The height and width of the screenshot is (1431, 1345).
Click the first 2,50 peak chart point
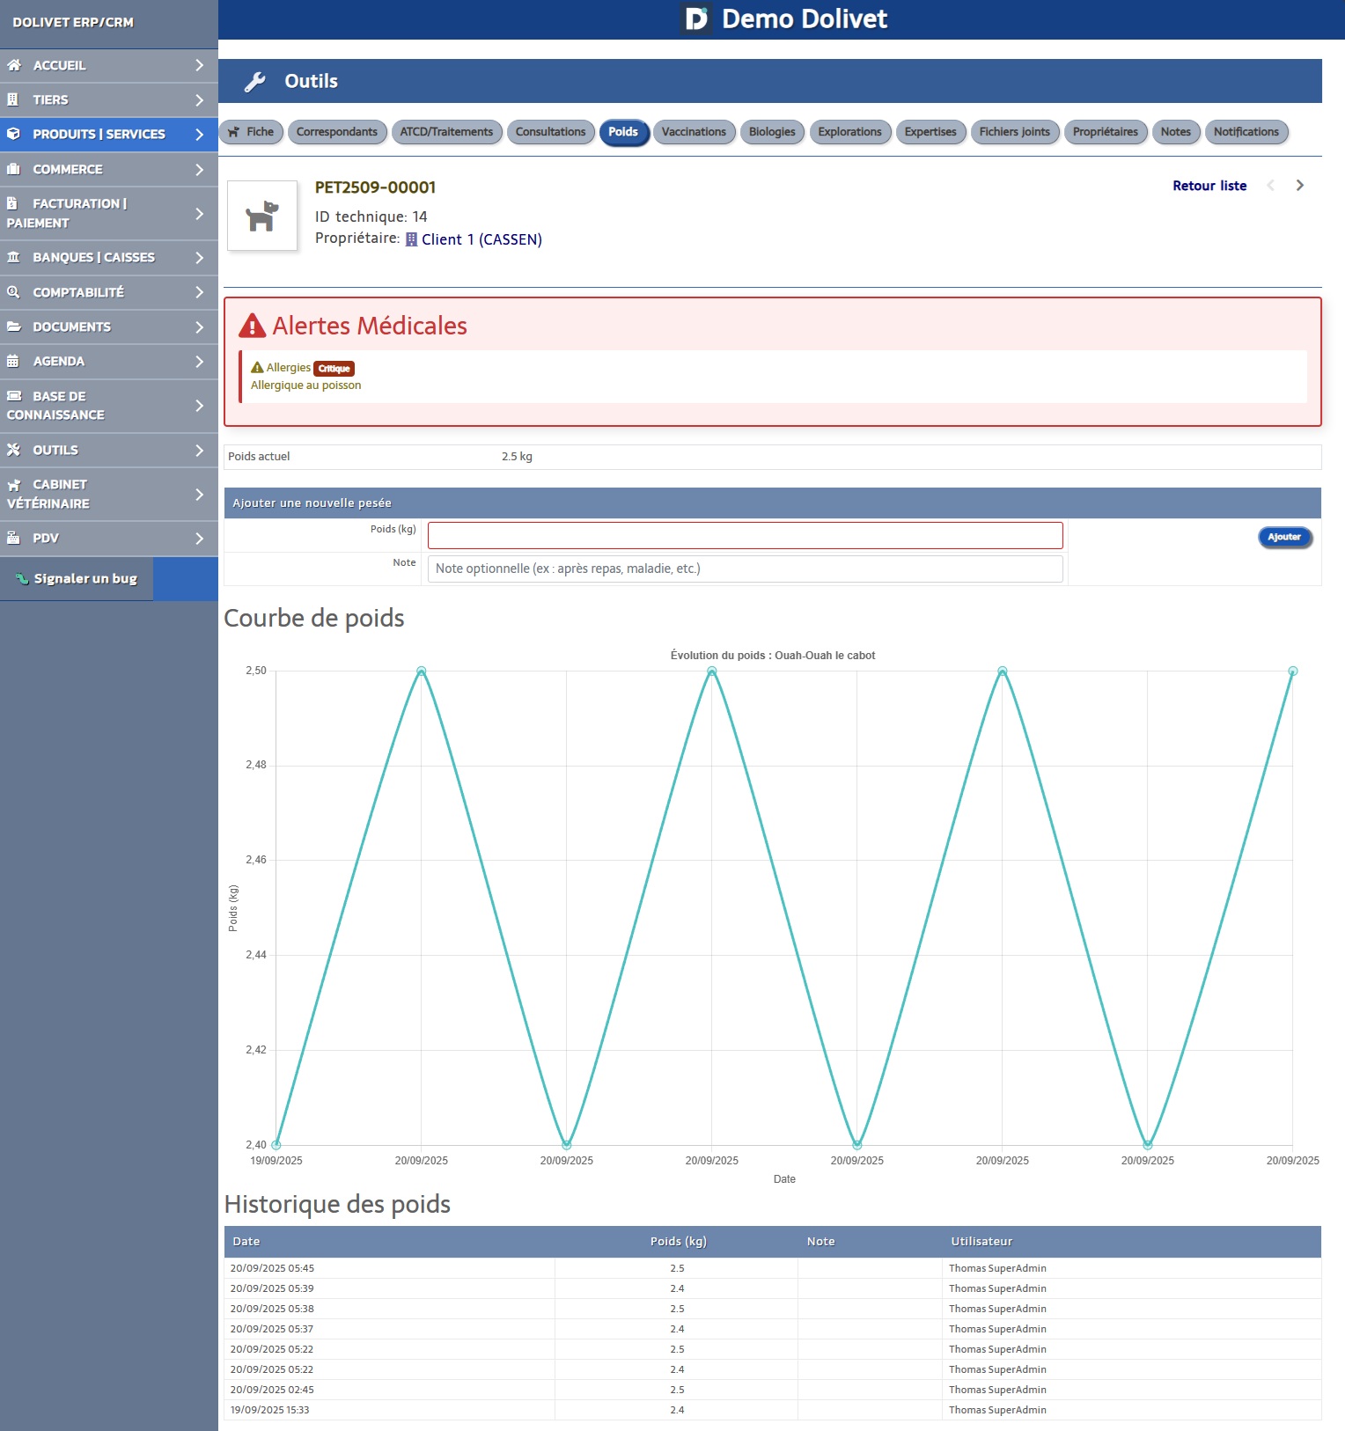point(422,671)
